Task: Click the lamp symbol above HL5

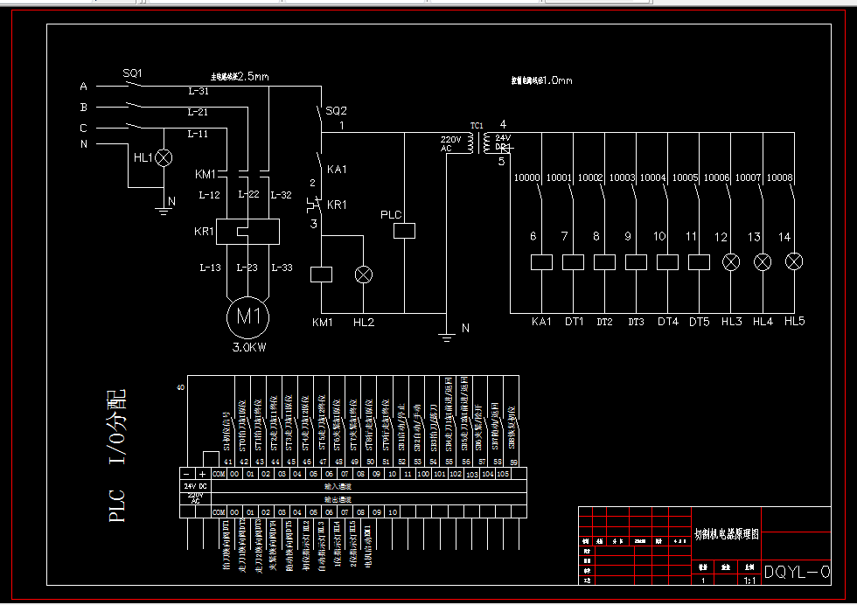Action: coord(794,261)
